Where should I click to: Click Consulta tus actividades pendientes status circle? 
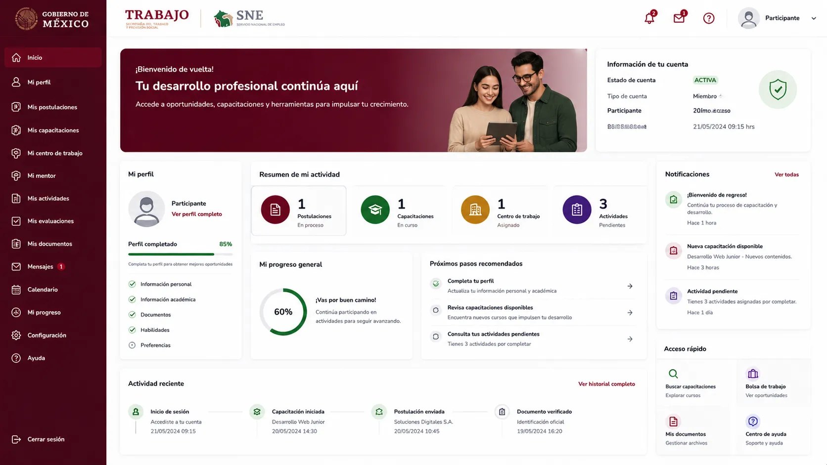436,337
